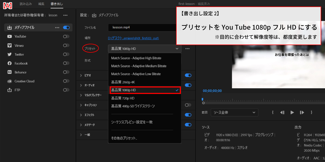Open the options dots beside メディアファイル
The width and height of the screenshot is (325, 162).
pyautogui.click(x=57, y=28)
